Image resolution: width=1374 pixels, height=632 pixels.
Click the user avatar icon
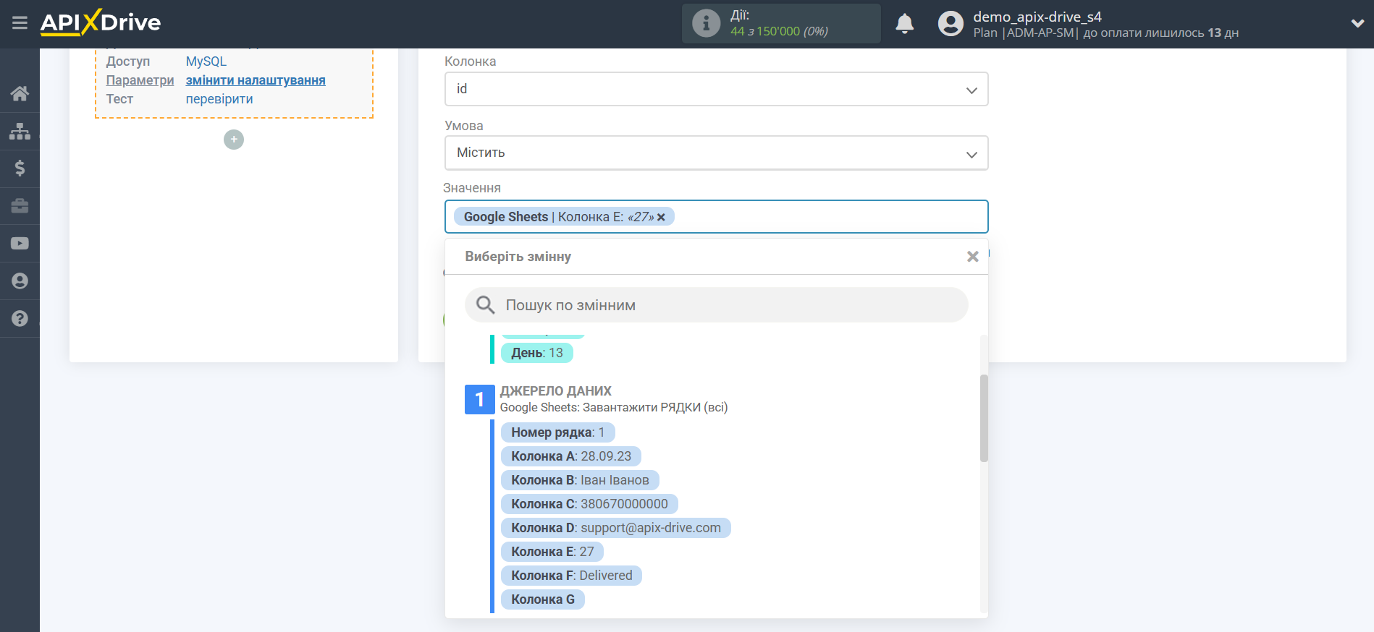pyautogui.click(x=951, y=24)
